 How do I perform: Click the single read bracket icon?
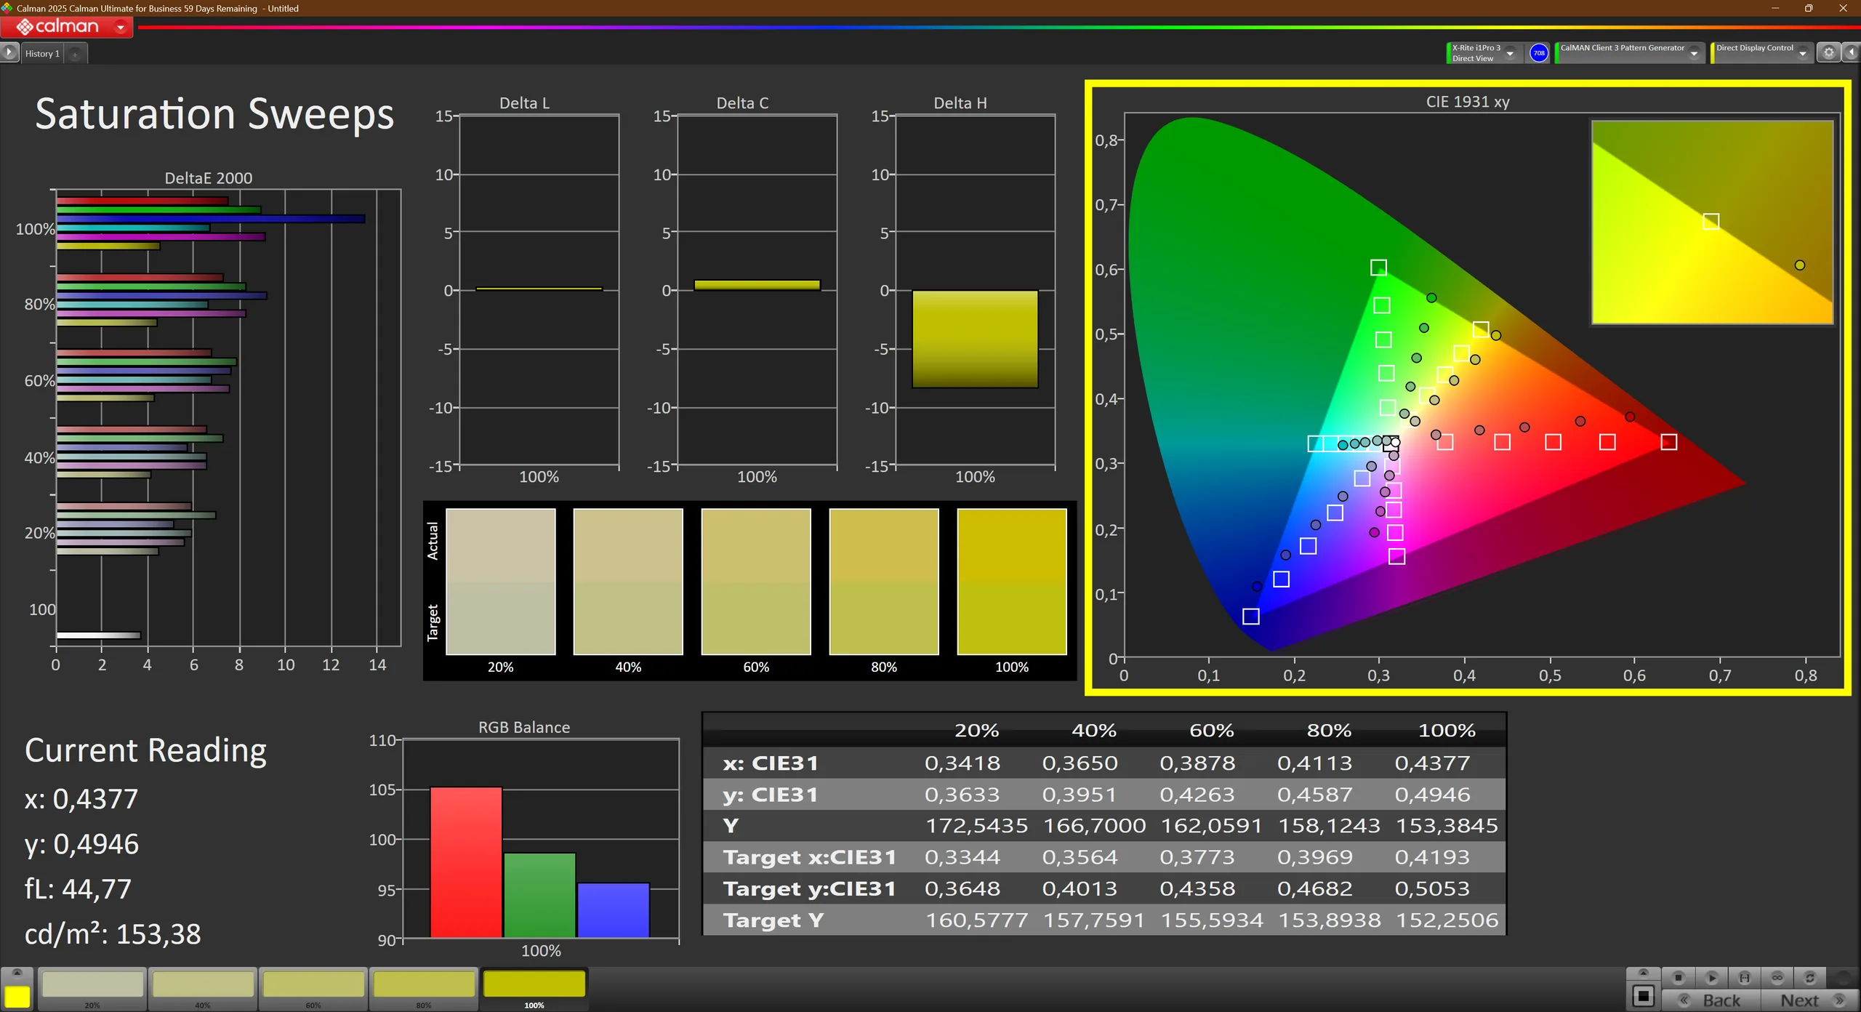(x=1744, y=978)
